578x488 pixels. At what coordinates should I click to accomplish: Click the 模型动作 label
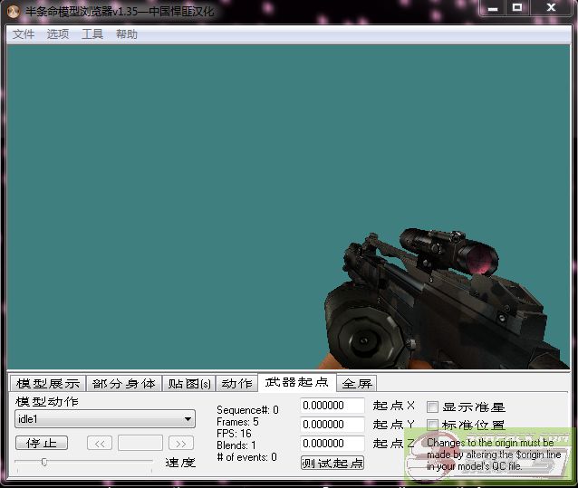click(47, 401)
